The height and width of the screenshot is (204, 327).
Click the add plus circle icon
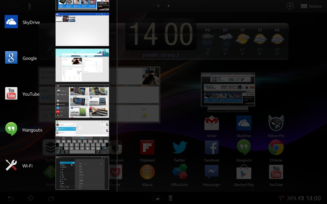(x=290, y=6)
